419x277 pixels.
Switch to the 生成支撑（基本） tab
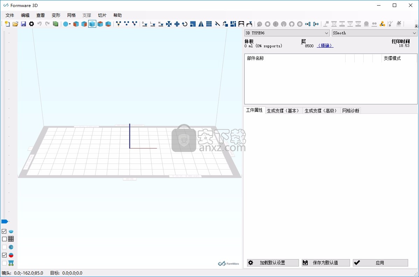pyautogui.click(x=284, y=111)
